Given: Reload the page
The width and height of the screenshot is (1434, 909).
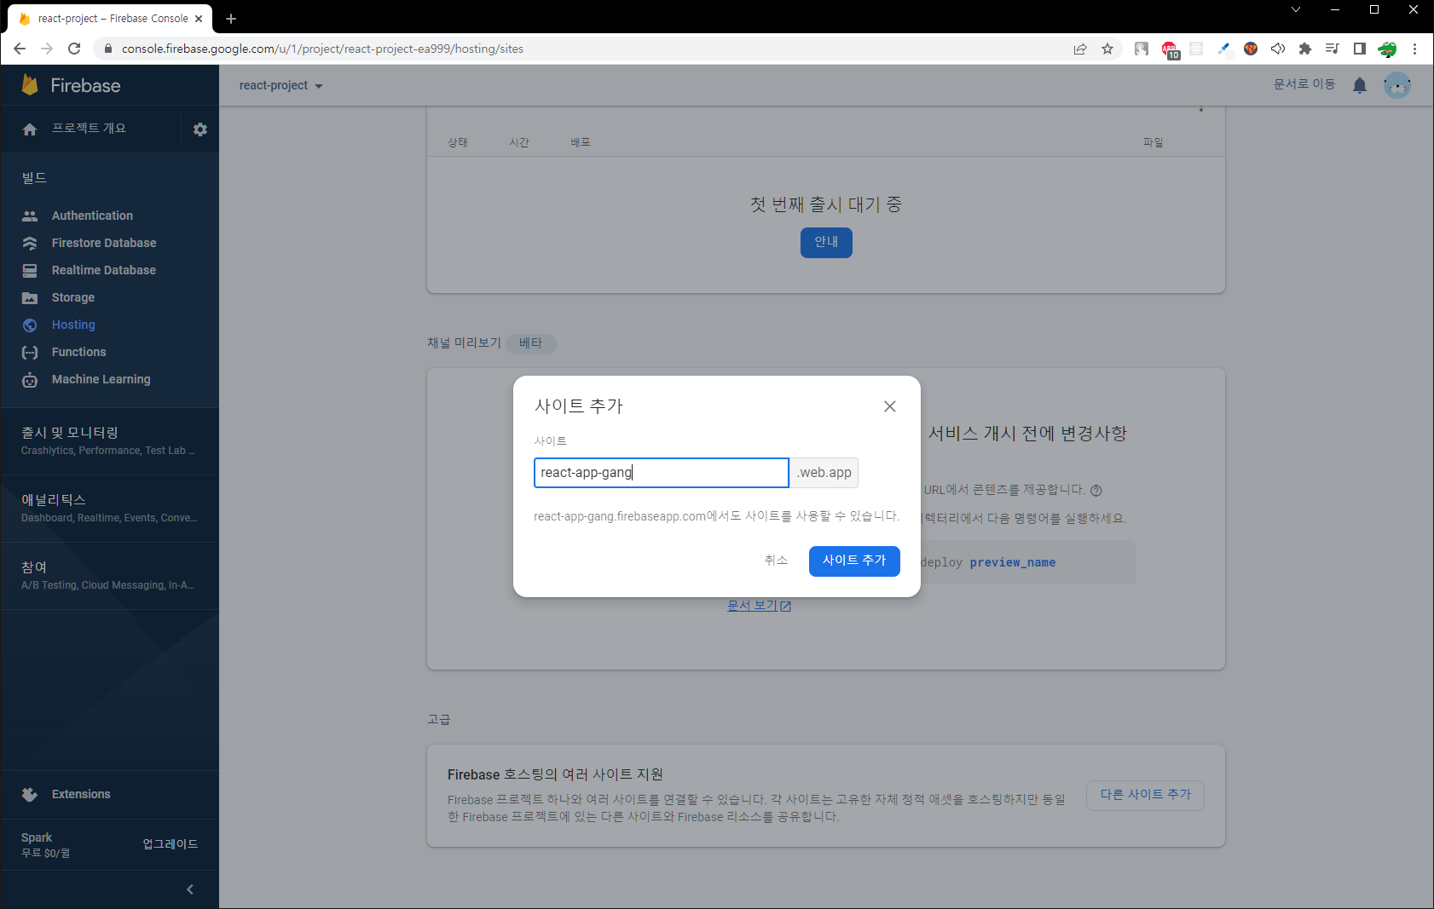Looking at the screenshot, I should tap(74, 49).
